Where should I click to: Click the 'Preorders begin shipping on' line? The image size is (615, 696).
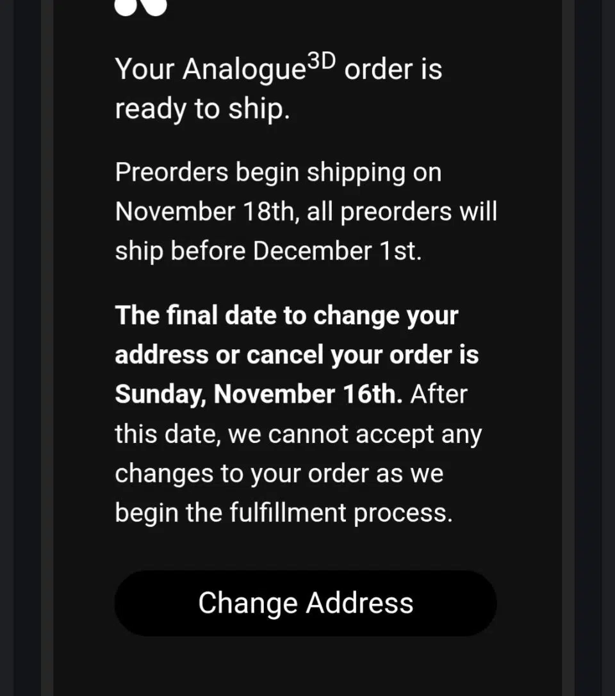pyautogui.click(x=278, y=172)
